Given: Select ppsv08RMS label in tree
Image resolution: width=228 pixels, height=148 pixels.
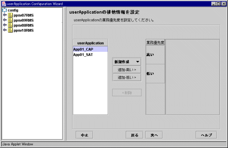Looking at the screenshot, I should tap(24, 25).
